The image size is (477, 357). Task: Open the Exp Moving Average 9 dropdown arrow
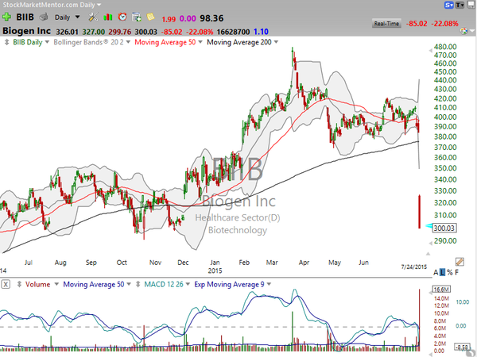pyautogui.click(x=269, y=285)
